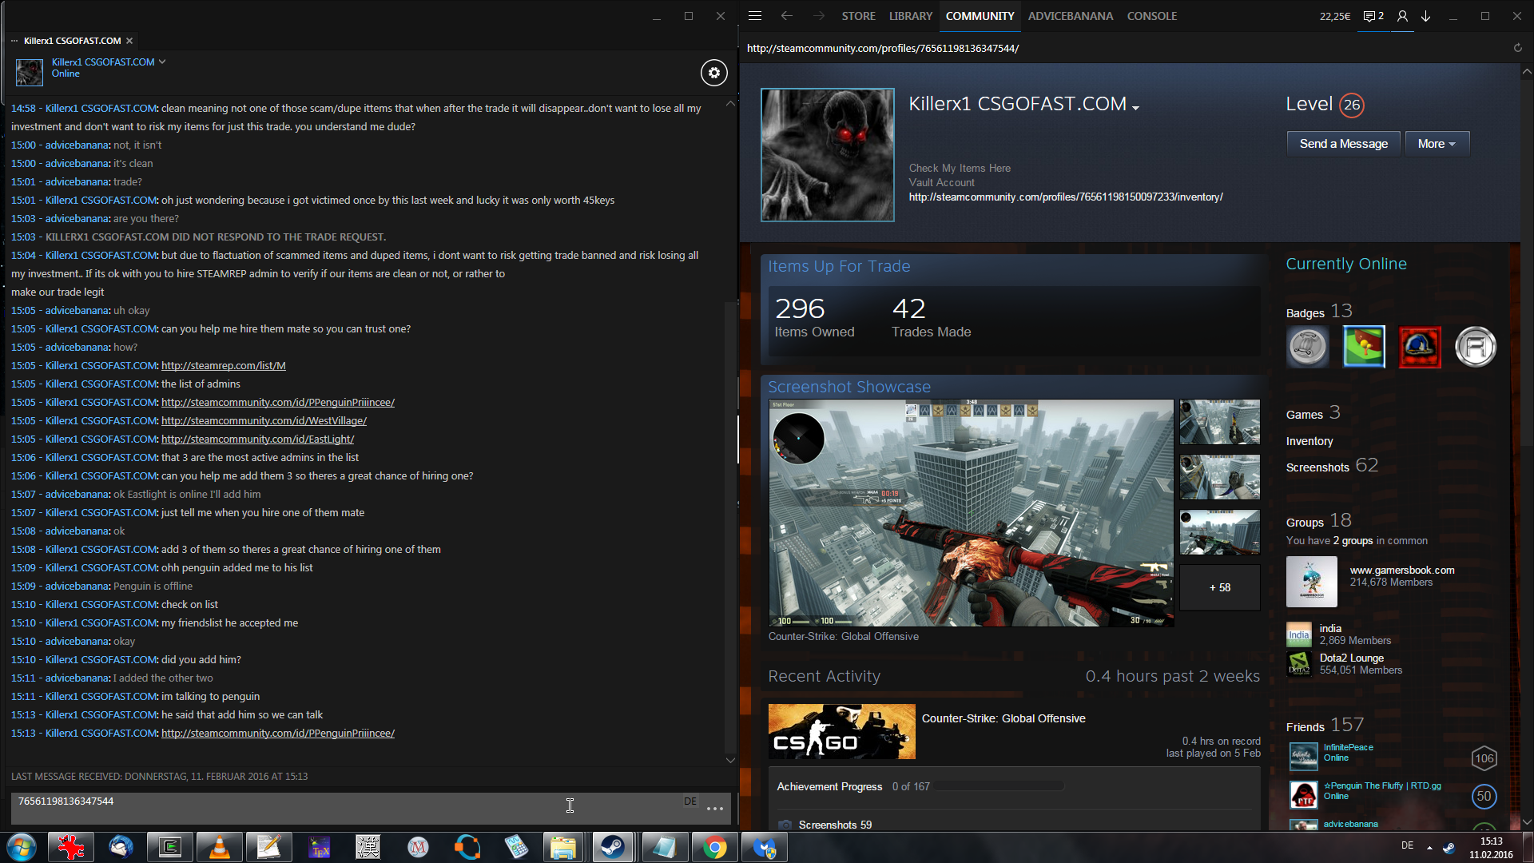Open the friends profile icon in header
Viewport: 1534px width, 863px height.
click(x=1402, y=16)
